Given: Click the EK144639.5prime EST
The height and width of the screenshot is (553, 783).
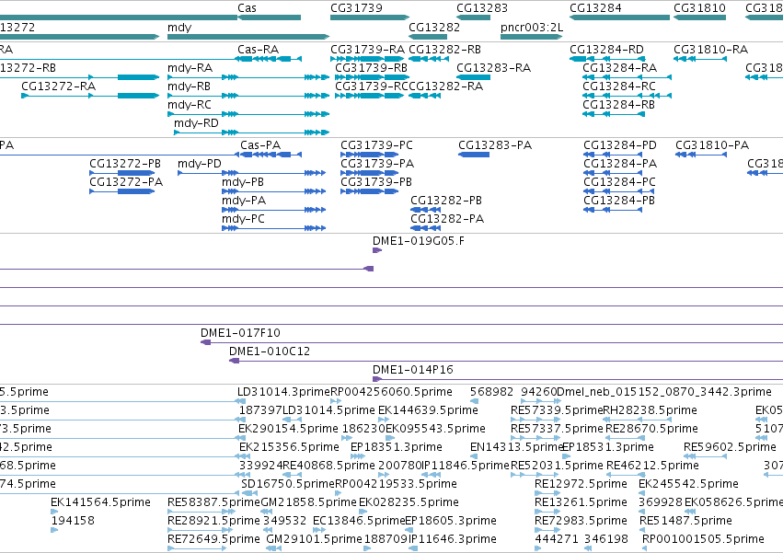Looking at the screenshot, I should tap(383, 420).
